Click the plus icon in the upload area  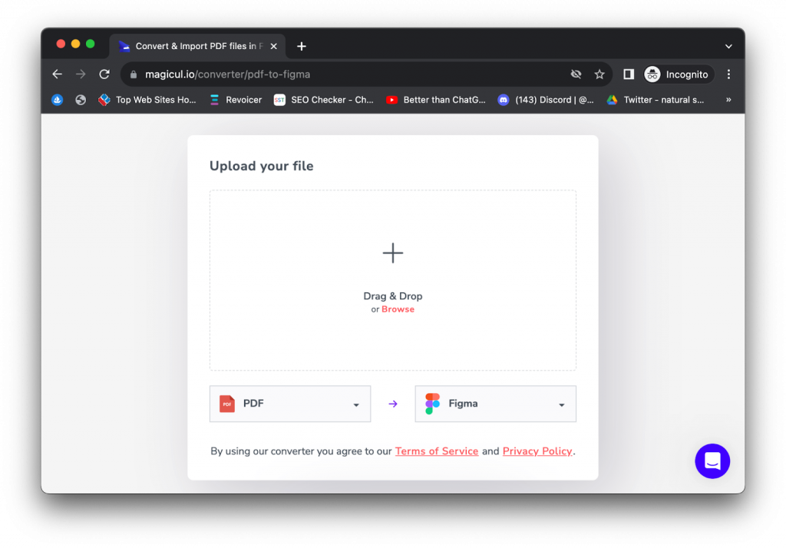393,253
